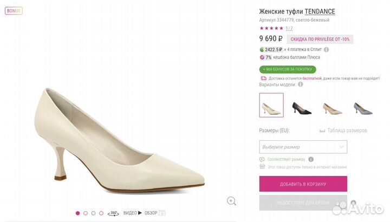
Task: Select the first image carousel dot
Action: click(x=77, y=213)
